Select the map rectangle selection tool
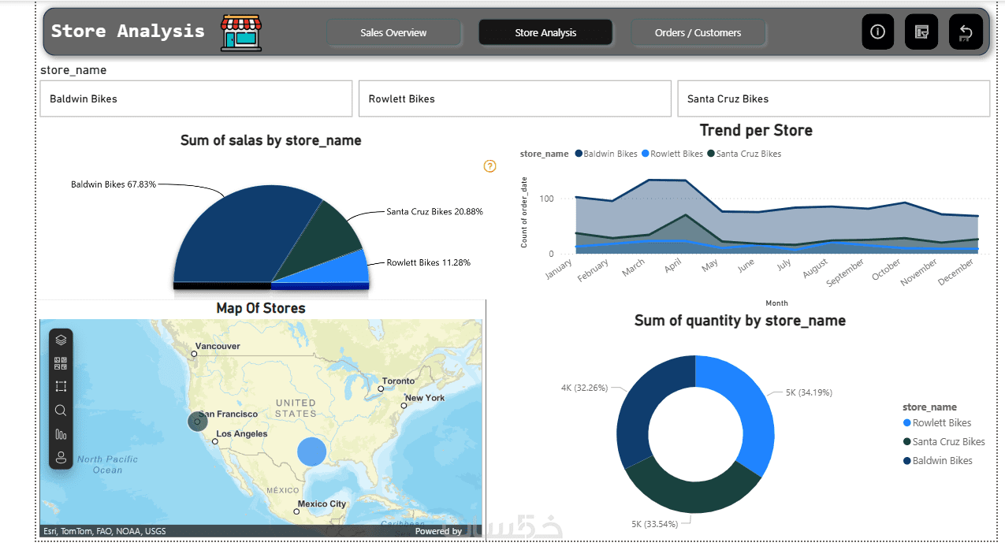This screenshot has height=550, width=1005. click(x=61, y=386)
